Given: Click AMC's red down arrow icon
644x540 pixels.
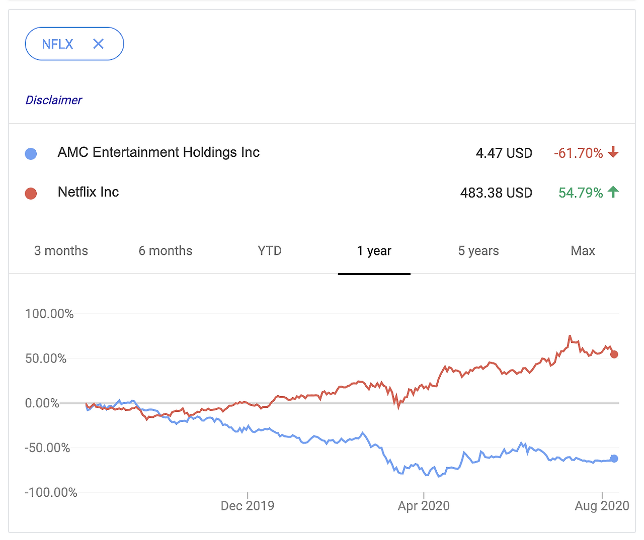Looking at the screenshot, I should pos(613,152).
